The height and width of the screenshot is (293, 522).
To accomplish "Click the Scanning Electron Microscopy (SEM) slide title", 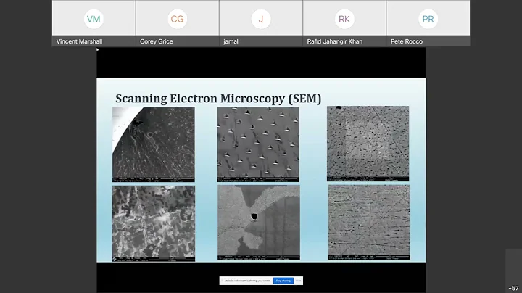I will point(218,99).
